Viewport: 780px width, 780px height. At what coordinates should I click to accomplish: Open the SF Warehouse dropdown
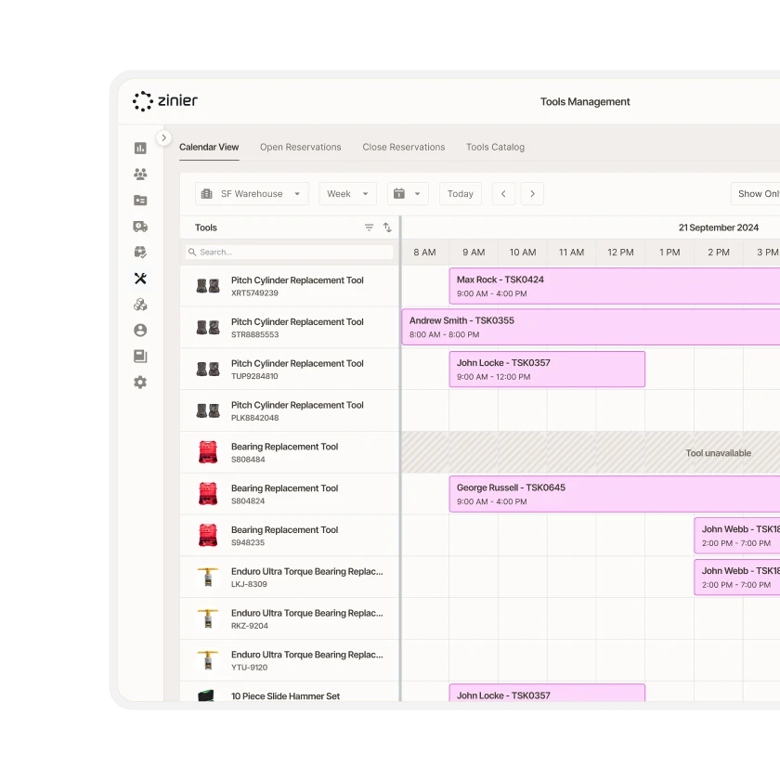click(252, 193)
